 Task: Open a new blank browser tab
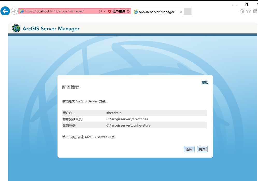pyautogui.click(x=187, y=12)
